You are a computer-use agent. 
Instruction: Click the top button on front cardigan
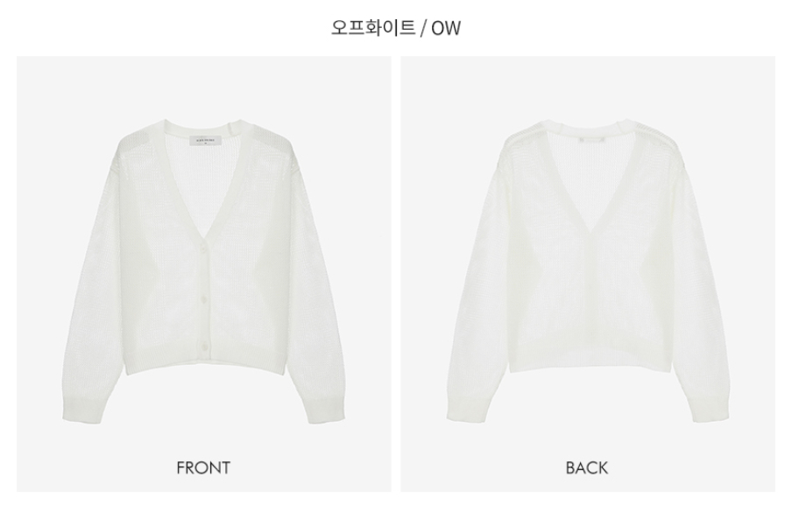point(204,247)
